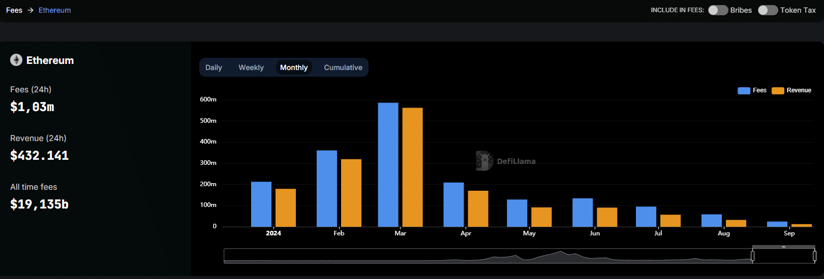824x279 pixels.
Task: Click the February Fees bar
Action: click(326, 189)
